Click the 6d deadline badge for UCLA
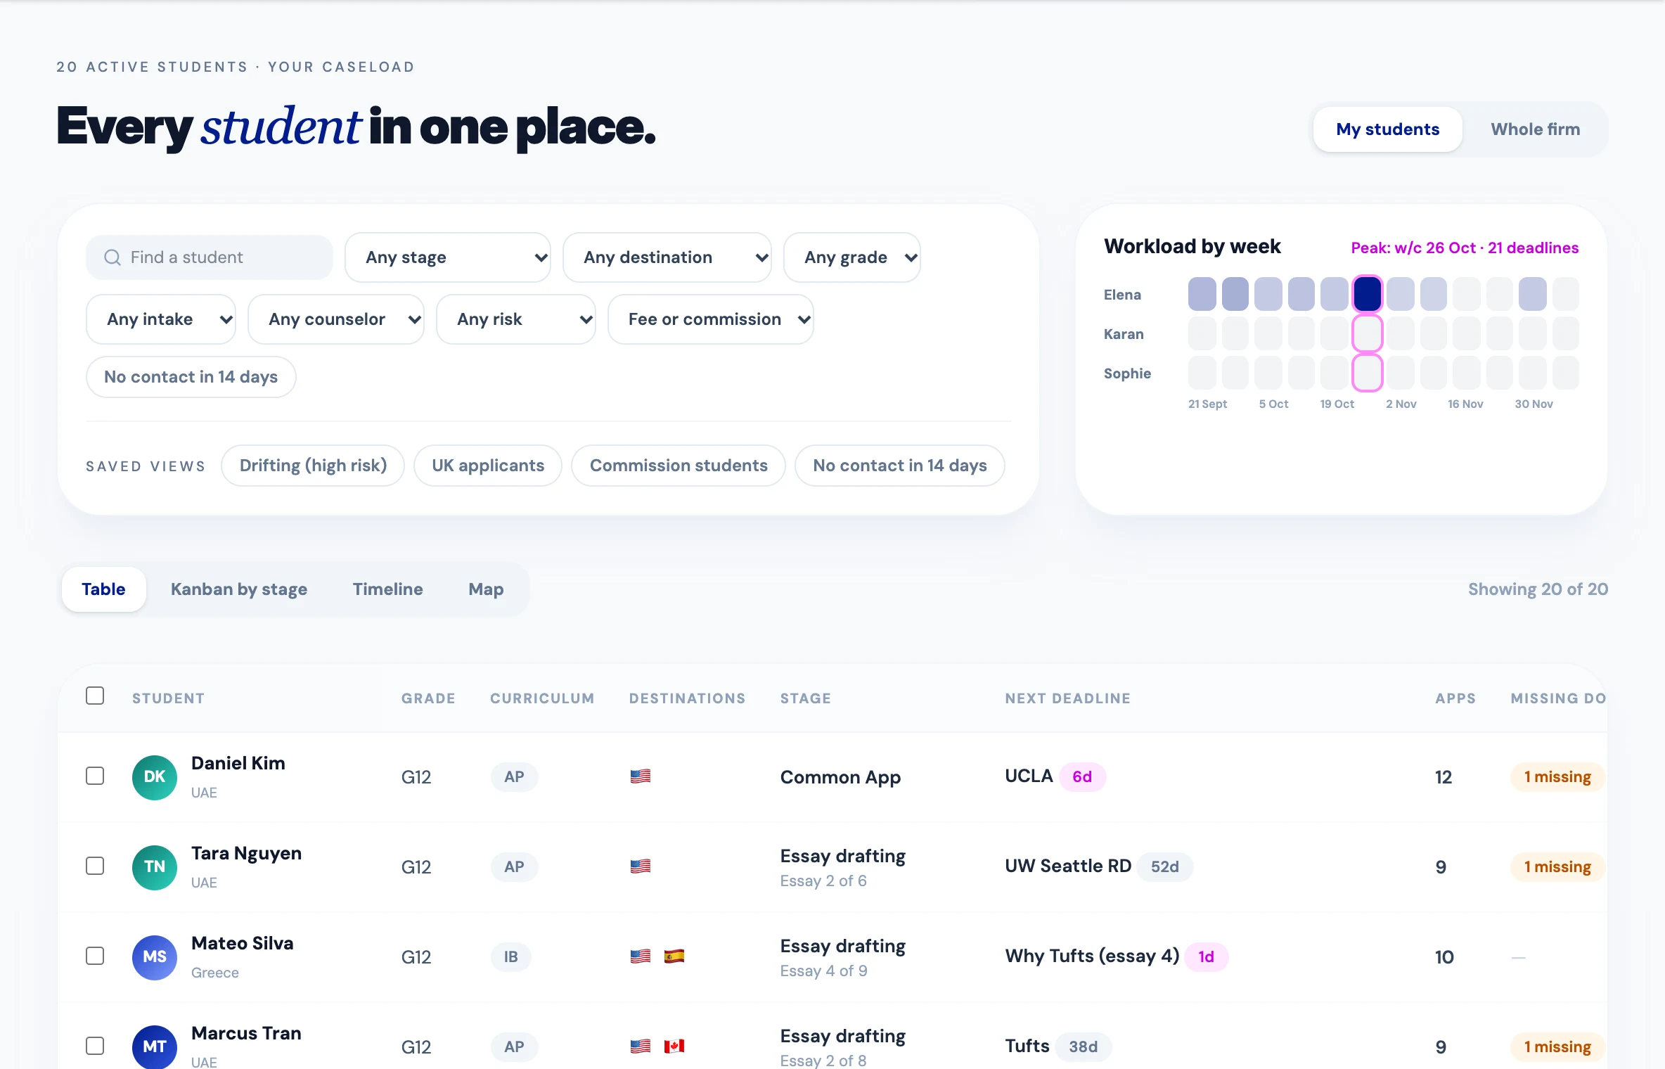The height and width of the screenshot is (1069, 1665). 1082,776
